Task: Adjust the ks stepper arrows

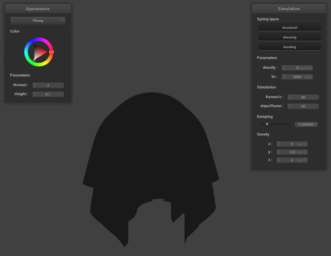Action: tap(284, 77)
